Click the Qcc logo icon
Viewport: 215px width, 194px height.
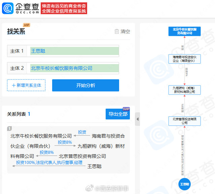8,8
